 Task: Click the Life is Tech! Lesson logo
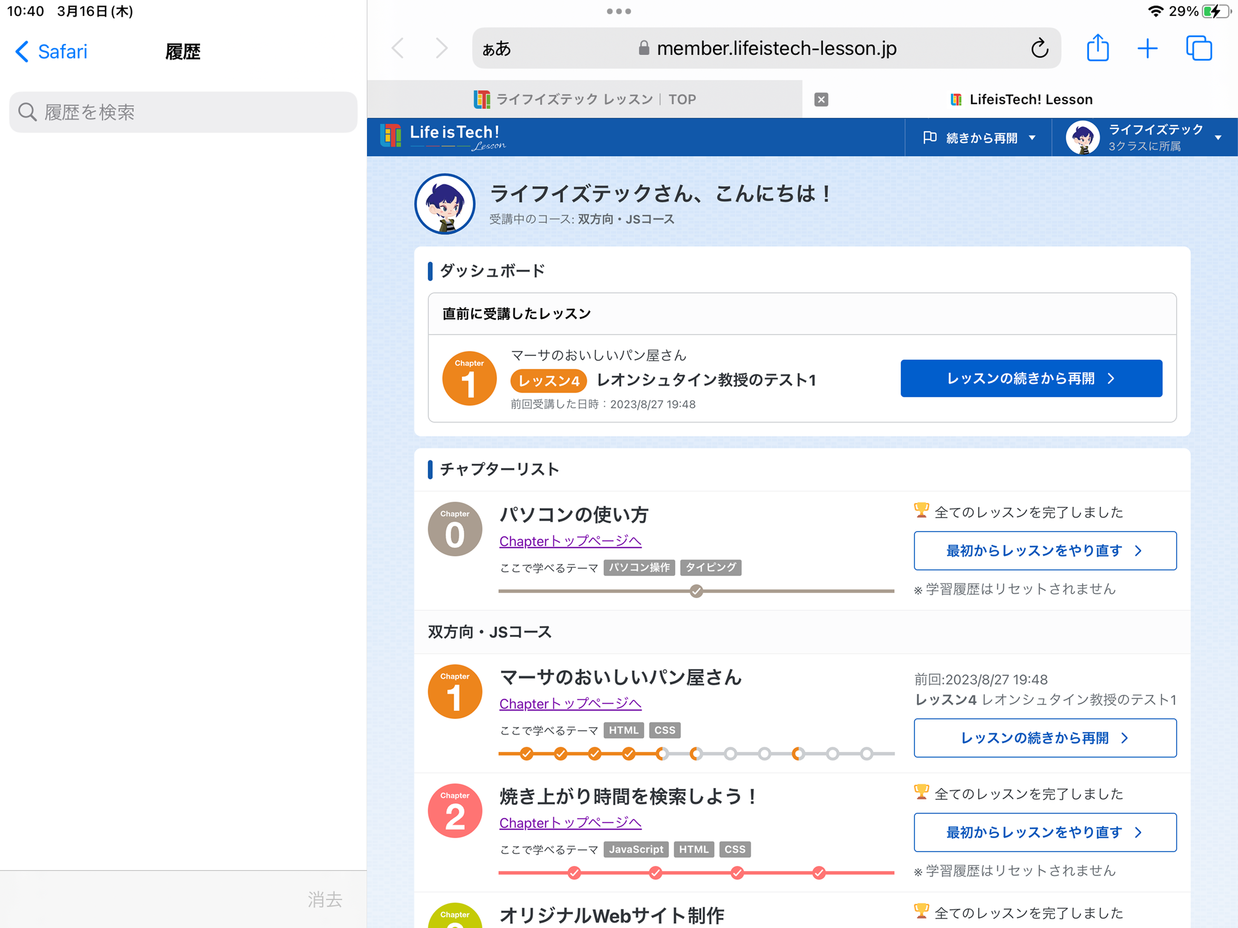(x=442, y=136)
